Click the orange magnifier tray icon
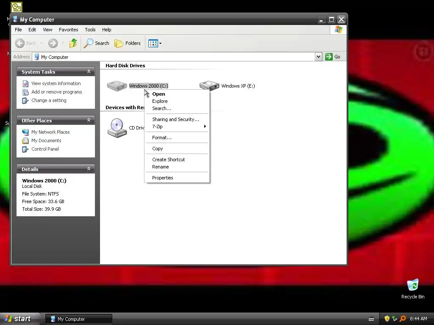Viewport: 434px width, 325px height. tap(403, 319)
